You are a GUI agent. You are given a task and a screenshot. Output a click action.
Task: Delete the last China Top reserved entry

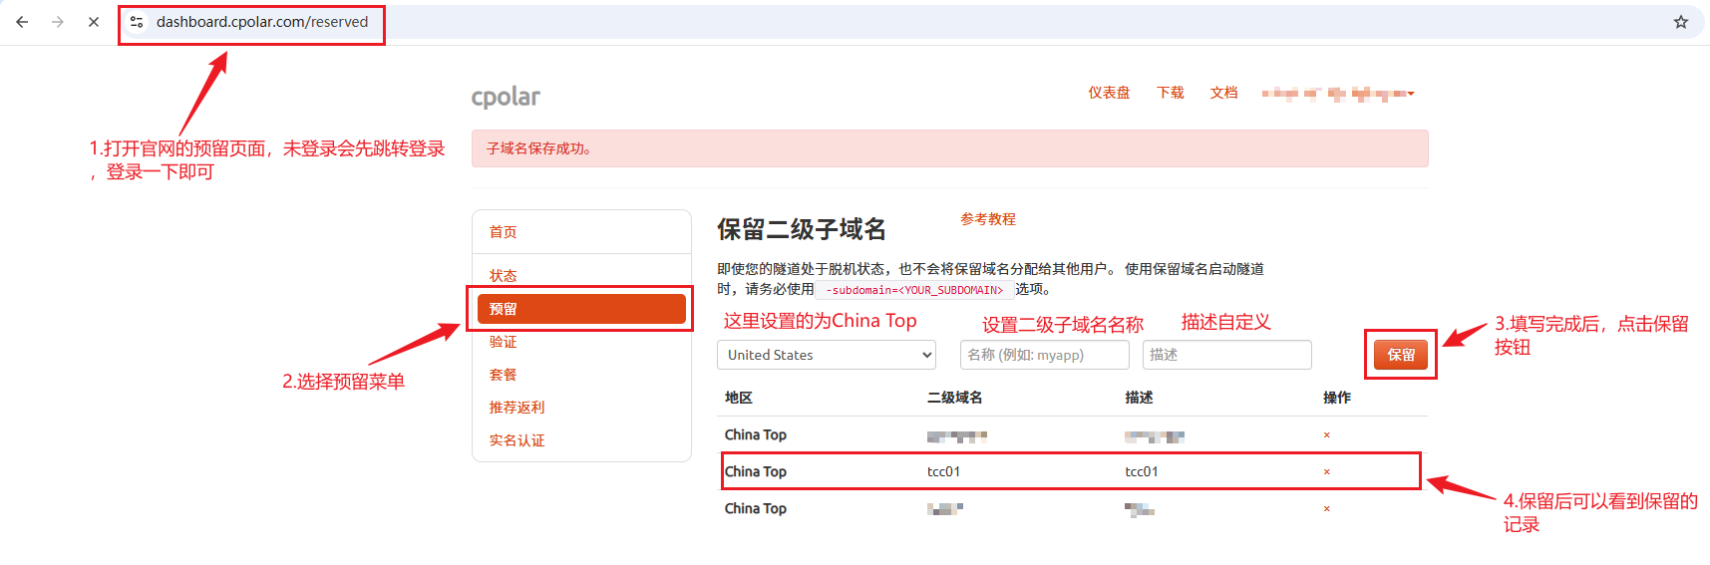(1326, 509)
